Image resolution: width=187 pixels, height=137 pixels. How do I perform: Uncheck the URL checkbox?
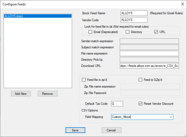pos(156,32)
